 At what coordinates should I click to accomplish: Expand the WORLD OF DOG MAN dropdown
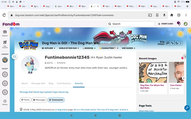coord(69,48)
